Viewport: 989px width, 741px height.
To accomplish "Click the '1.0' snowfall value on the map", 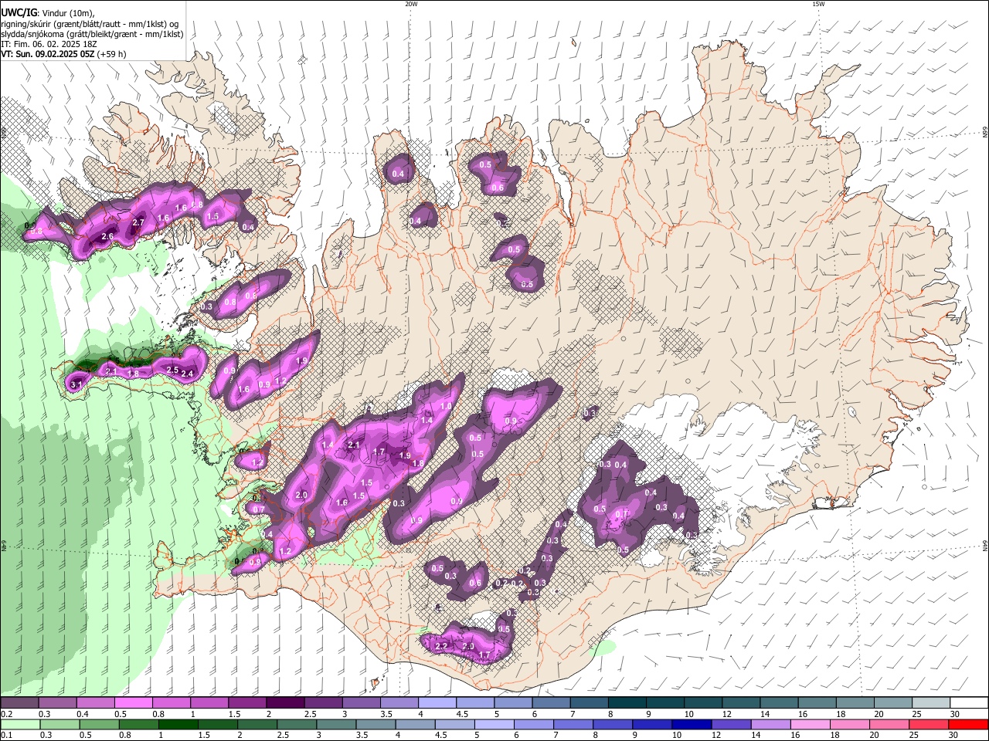I will coord(446,406).
